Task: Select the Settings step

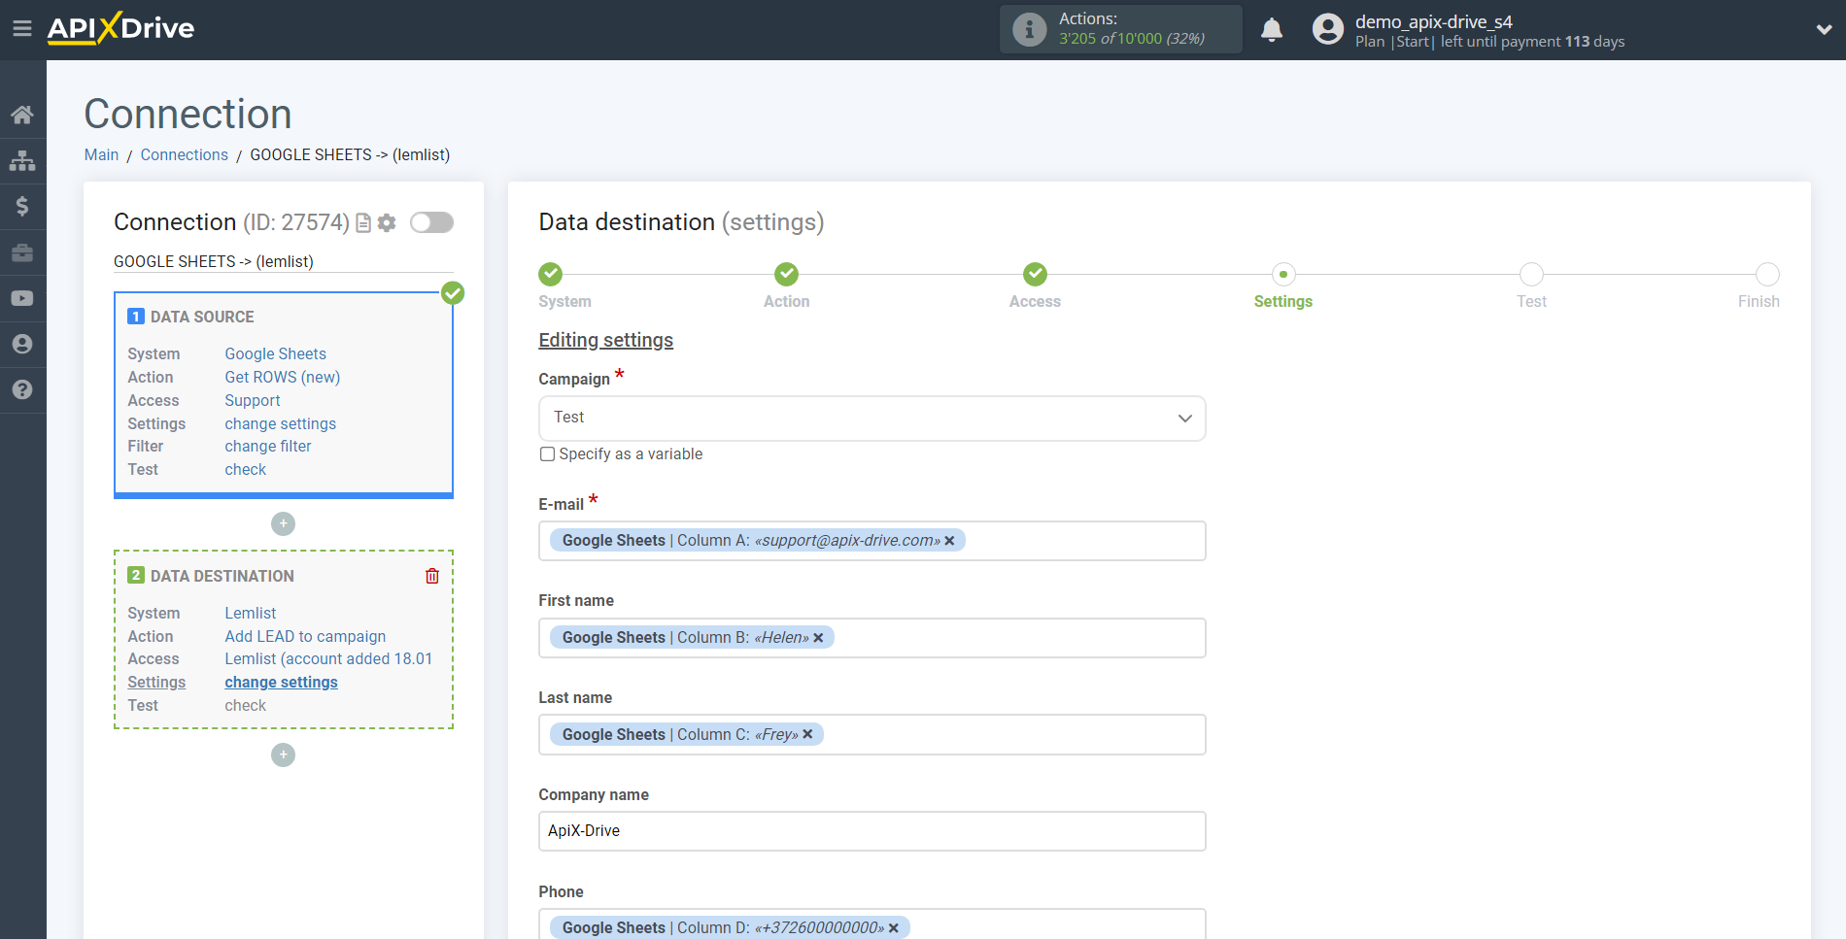Action: 1282,275
